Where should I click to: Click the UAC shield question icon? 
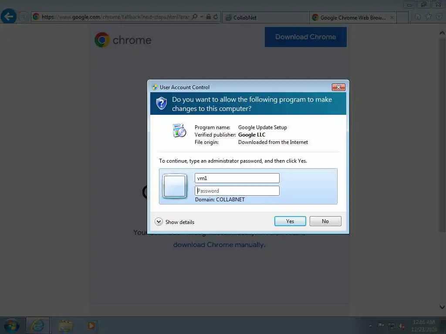click(161, 104)
